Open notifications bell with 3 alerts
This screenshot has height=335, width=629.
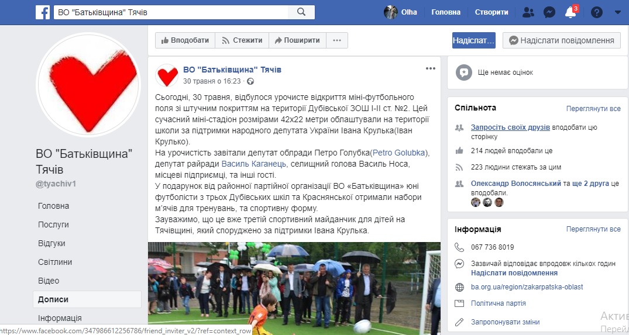pyautogui.click(x=571, y=12)
